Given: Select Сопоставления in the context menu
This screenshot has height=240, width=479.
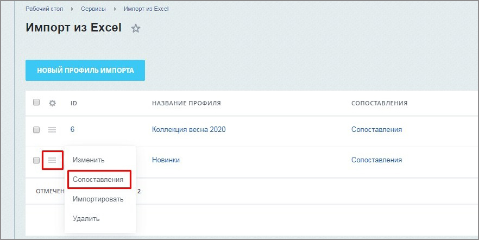Looking at the screenshot, I should click(98, 179).
